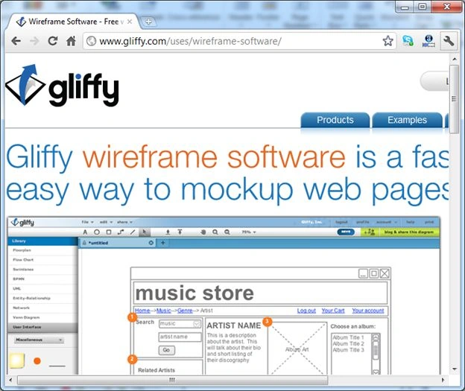Image resolution: width=465 pixels, height=391 pixels.
Task: Open the Miscellaneous shapes dropdown
Action: coord(39,340)
